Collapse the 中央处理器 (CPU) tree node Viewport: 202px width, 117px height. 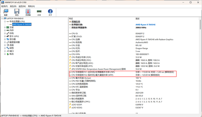click(5, 21)
